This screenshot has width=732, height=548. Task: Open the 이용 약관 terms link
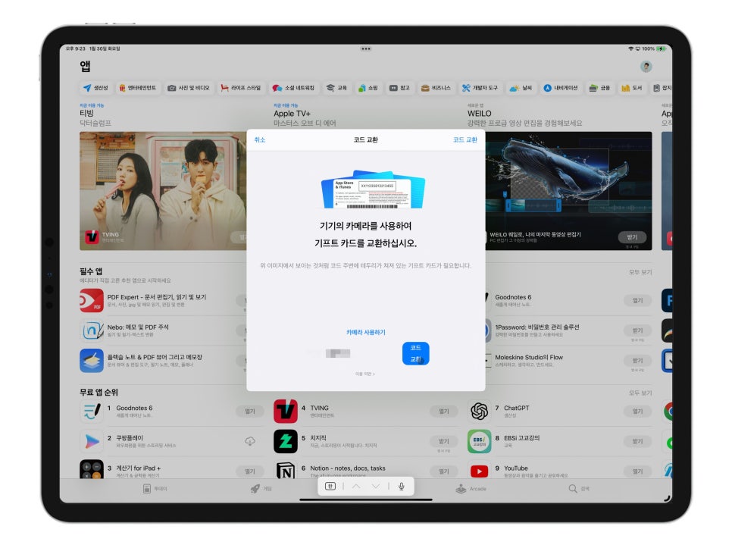pos(364,374)
